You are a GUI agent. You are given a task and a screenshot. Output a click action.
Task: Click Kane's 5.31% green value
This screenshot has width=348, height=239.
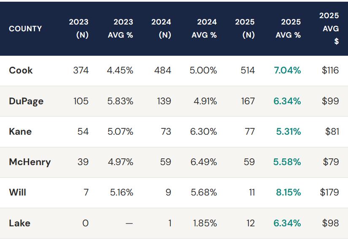pos(289,132)
